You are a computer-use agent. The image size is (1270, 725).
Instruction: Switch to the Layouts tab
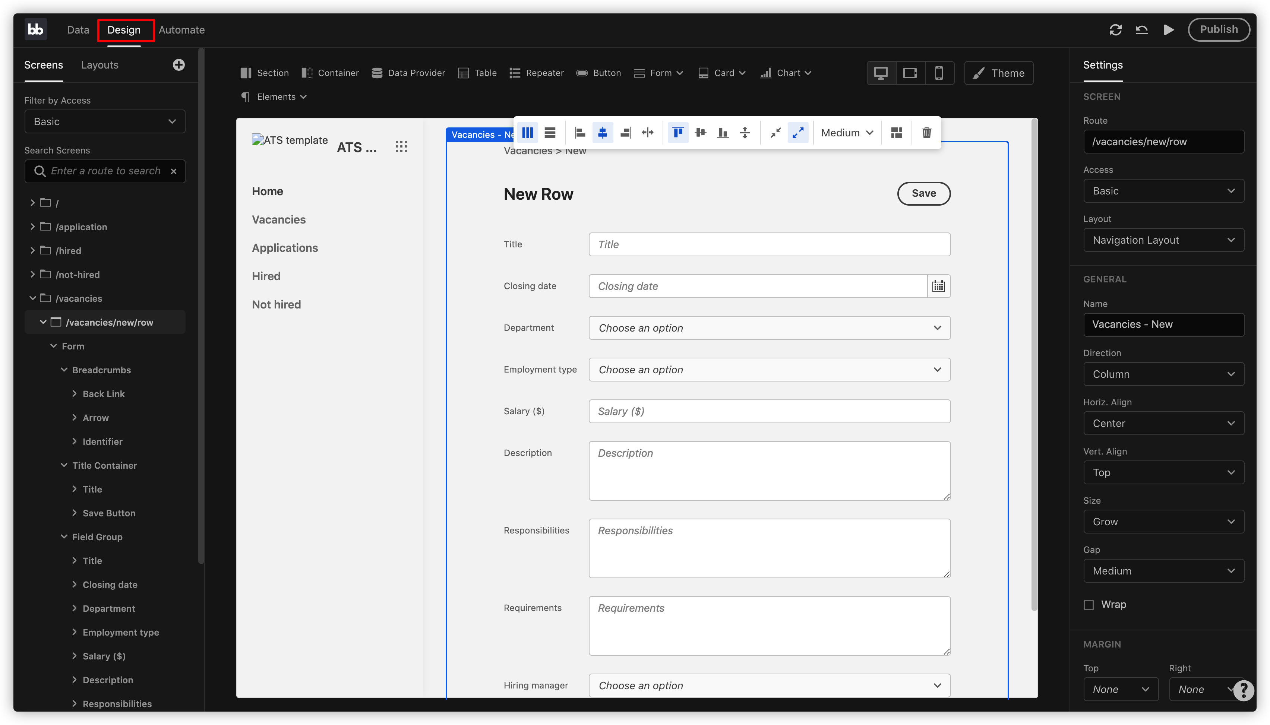[x=99, y=65]
